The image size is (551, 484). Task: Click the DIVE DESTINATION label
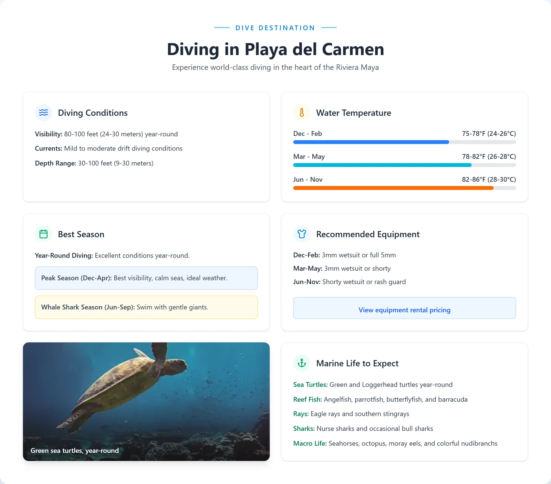pos(275,28)
